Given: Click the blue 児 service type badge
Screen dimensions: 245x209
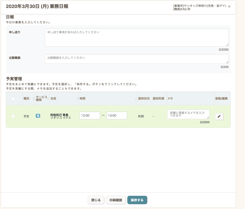Looking at the screenshot, I should (38, 116).
